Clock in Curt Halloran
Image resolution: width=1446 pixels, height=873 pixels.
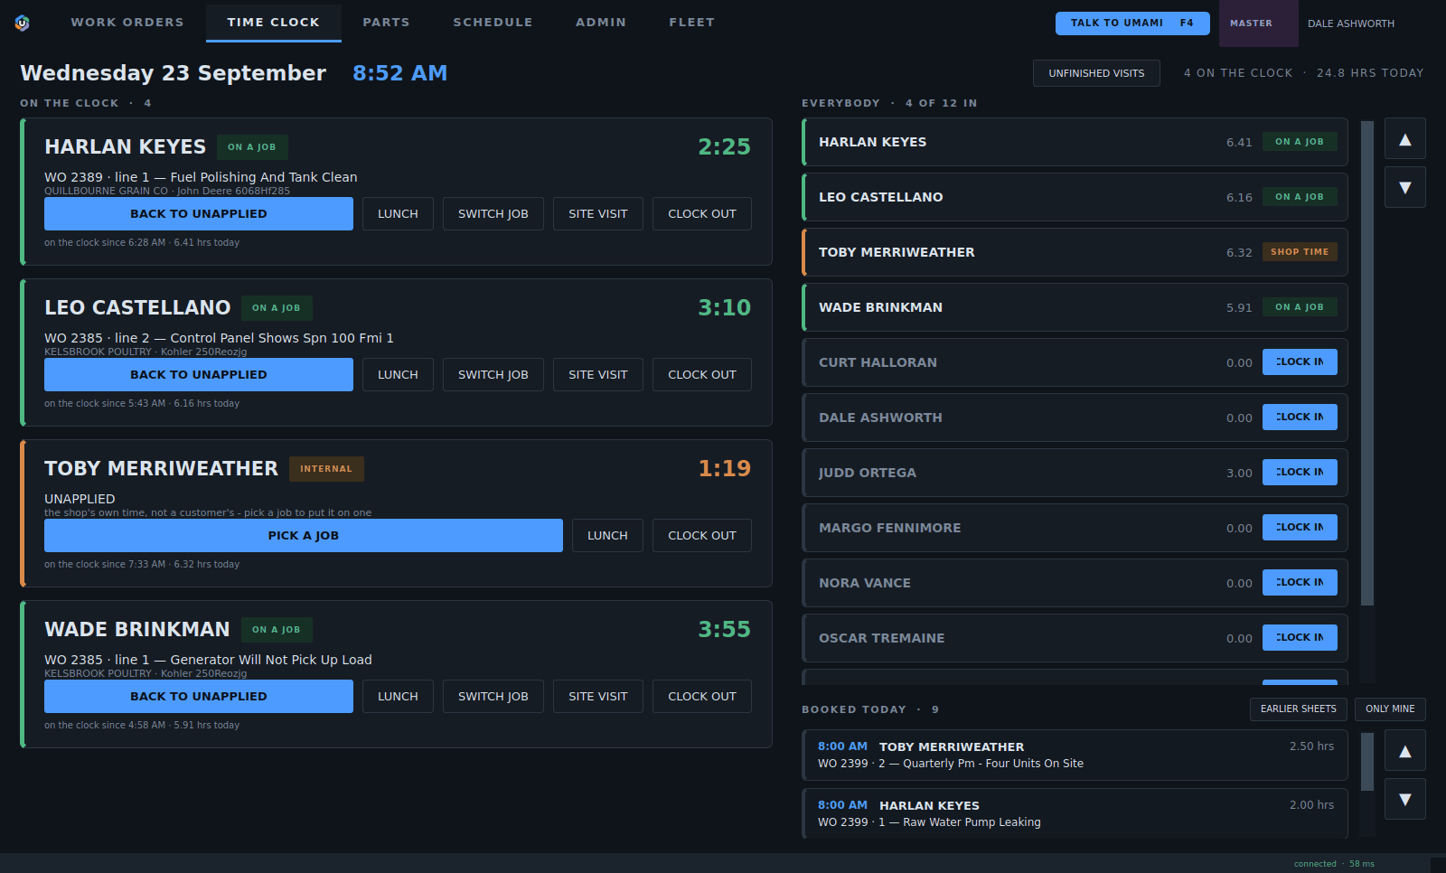(1300, 362)
